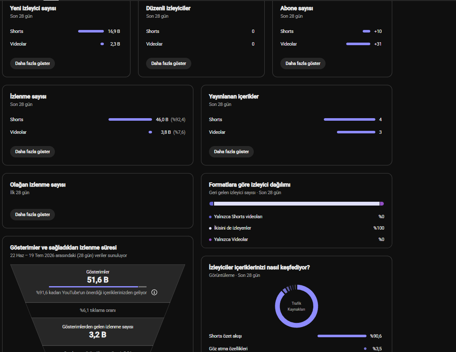This screenshot has width=456, height=352.
Task: Click the Gösterimler 51,6 B funnel segment
Action: pyautogui.click(x=98, y=283)
